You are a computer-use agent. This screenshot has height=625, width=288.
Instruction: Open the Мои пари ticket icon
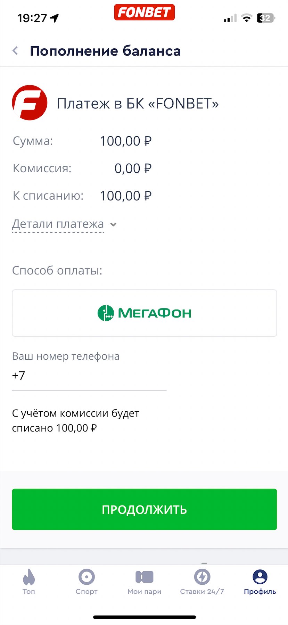coord(144,577)
